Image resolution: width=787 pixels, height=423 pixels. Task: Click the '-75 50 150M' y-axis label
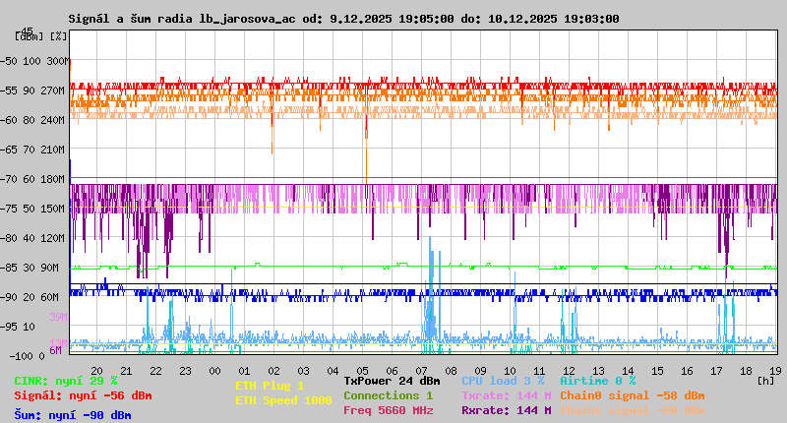click(x=33, y=209)
